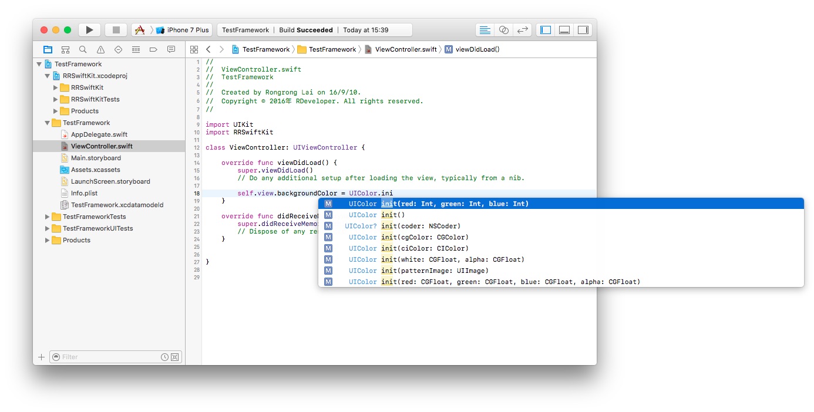Click ViewController.swift in the jump bar
Viewport: 814px width, 412px height.
coord(401,49)
